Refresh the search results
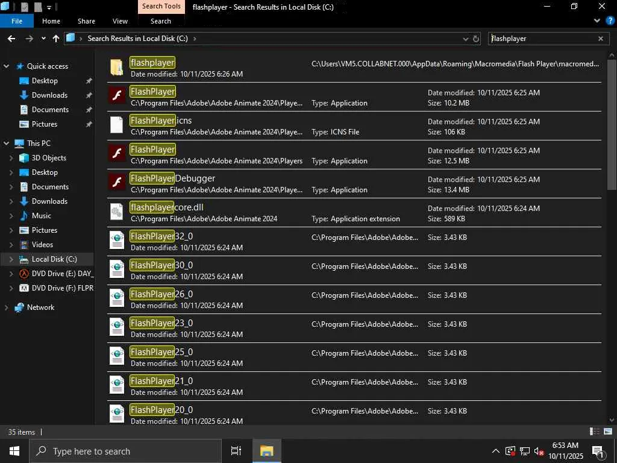This screenshot has width=617, height=463. 476,39
